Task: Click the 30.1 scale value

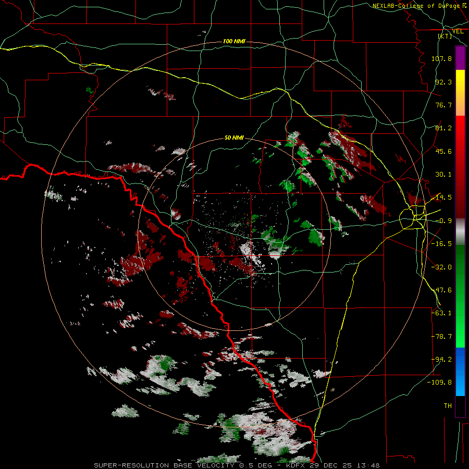Action: point(443,175)
